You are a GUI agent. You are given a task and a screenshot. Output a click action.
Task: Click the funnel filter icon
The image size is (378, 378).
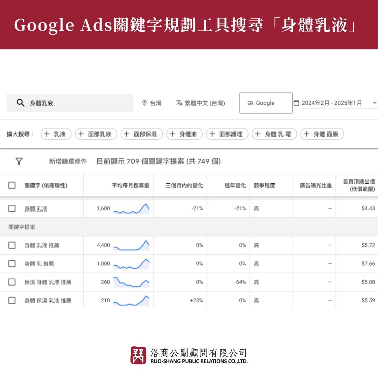click(x=19, y=161)
